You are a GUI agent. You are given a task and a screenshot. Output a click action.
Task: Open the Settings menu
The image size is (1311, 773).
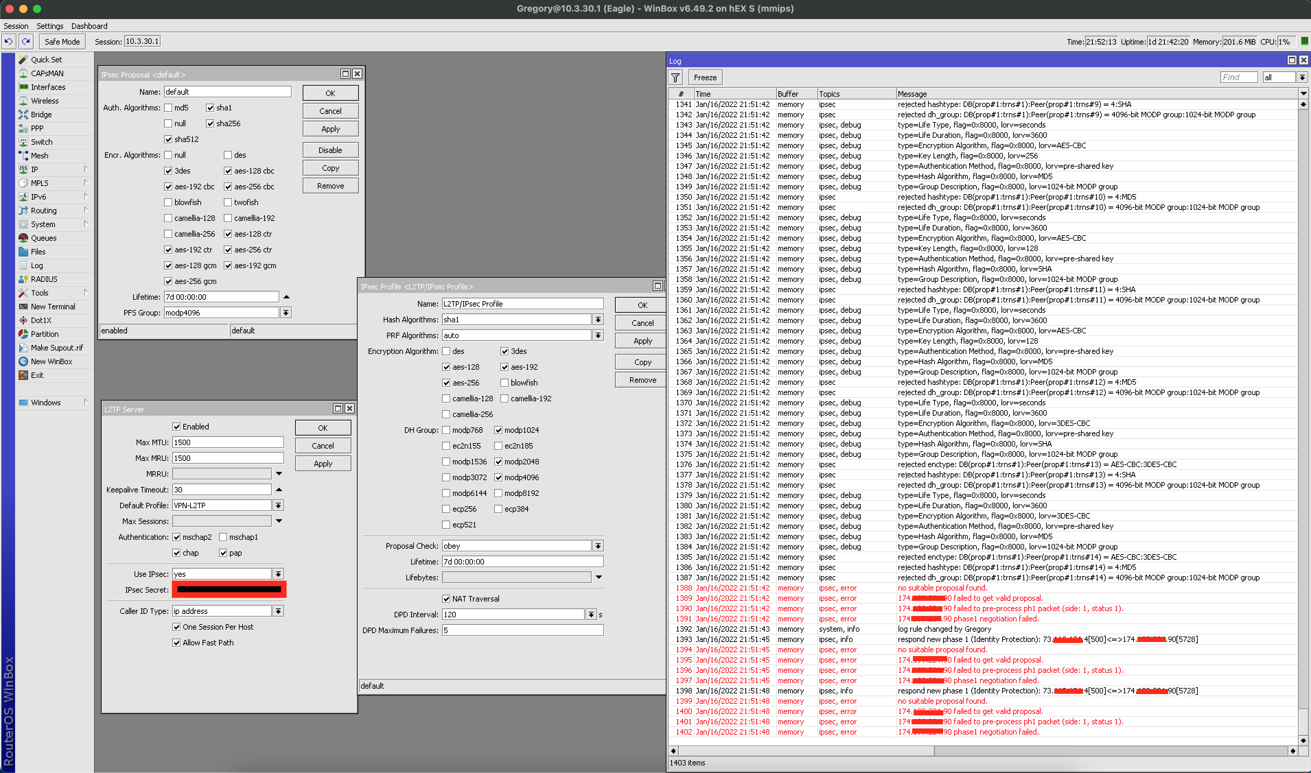pos(49,26)
